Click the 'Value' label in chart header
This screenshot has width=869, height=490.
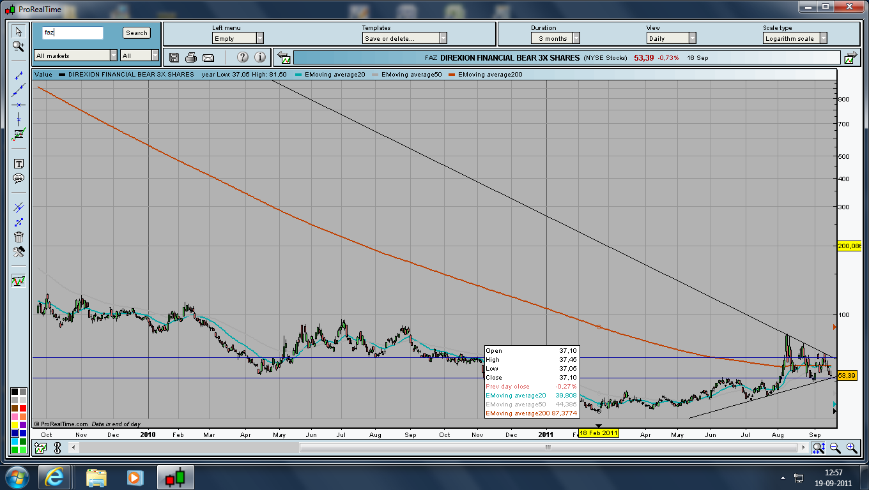[43, 75]
